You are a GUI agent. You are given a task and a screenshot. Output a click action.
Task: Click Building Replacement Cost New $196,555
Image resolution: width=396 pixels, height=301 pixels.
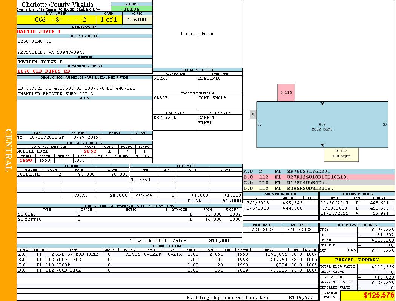click(x=301, y=298)
